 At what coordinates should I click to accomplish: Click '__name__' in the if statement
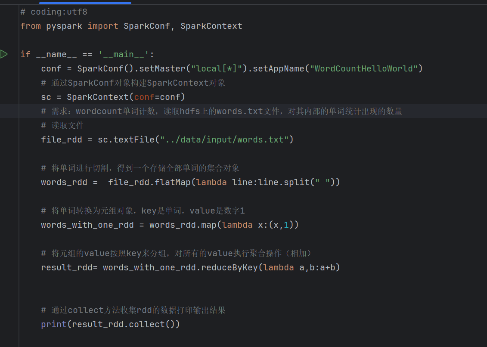pyautogui.click(x=56, y=54)
